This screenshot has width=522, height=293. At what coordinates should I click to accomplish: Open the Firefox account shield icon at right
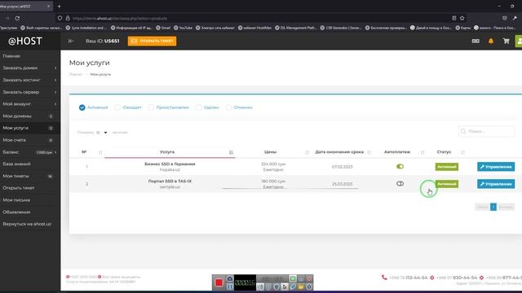[x=505, y=18]
